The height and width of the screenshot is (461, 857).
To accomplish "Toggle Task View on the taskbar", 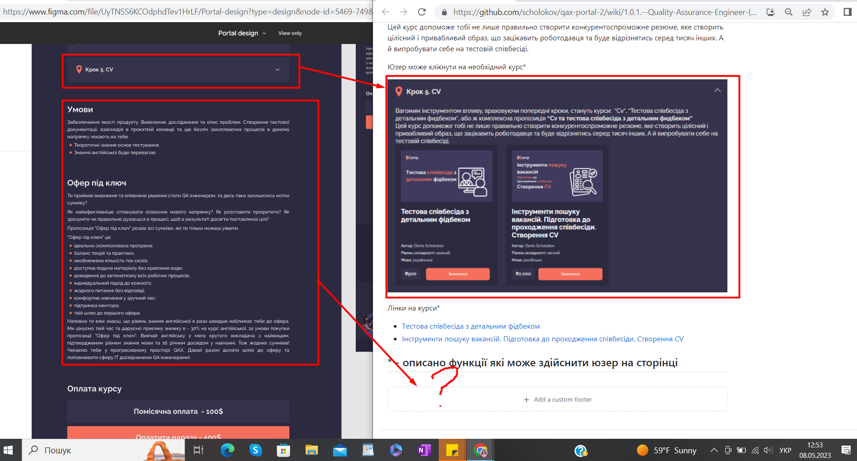I will (x=198, y=450).
